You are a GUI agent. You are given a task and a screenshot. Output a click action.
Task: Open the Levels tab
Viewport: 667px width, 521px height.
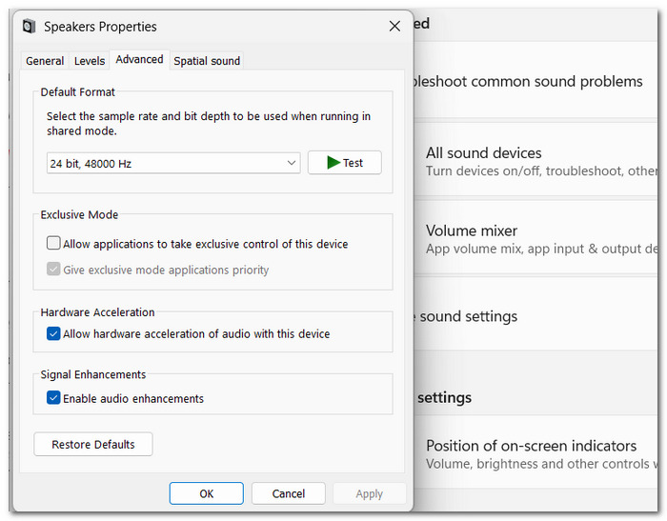(90, 61)
